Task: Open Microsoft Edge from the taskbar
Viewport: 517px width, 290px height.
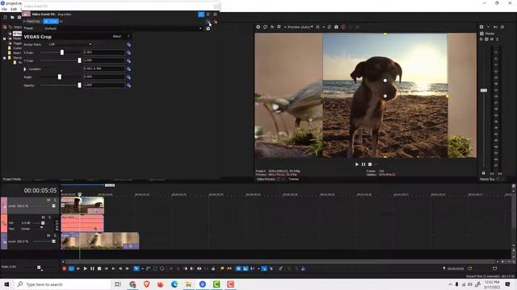Action: 174,284
